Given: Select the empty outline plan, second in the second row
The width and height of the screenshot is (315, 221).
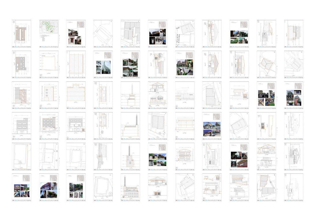Looking at the screenshot, I should [x=49, y=64].
